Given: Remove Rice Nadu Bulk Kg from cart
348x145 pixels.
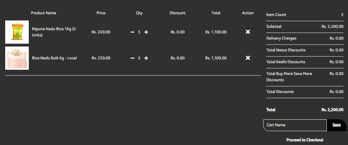Looking at the screenshot, I should [x=248, y=58].
